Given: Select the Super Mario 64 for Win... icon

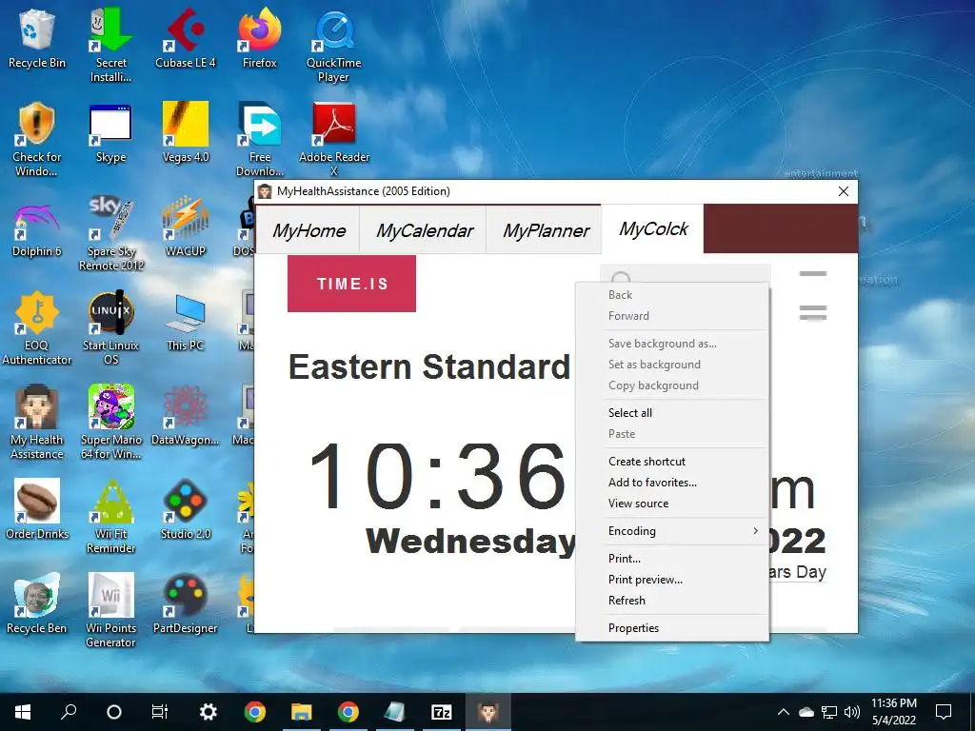Looking at the screenshot, I should point(110,423).
